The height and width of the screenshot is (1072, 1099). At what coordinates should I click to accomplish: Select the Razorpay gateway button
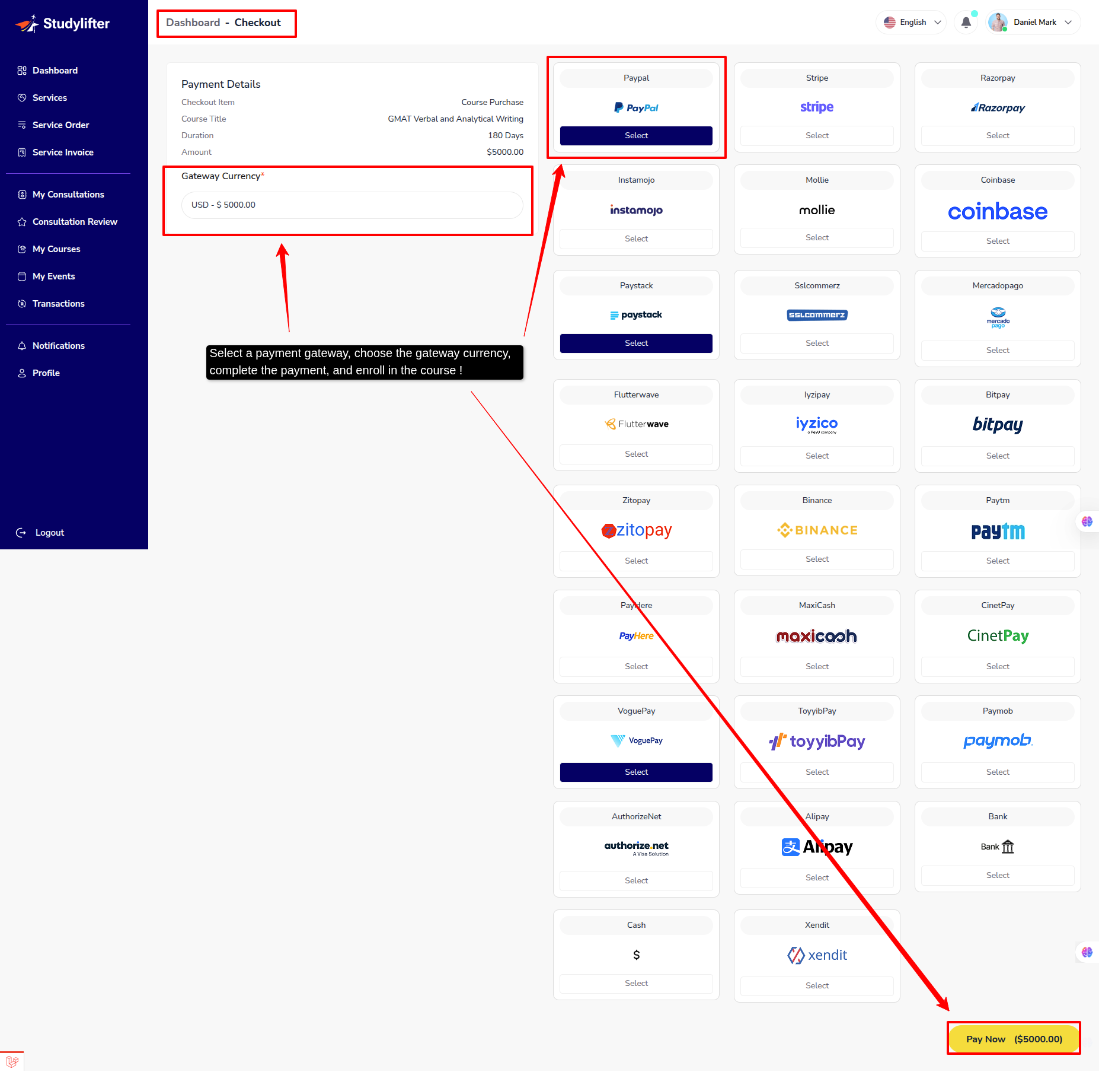pyautogui.click(x=998, y=136)
